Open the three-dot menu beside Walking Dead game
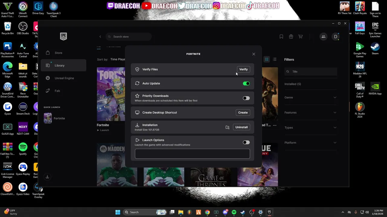The width and height of the screenshot is (387, 217). click(x=275, y=125)
